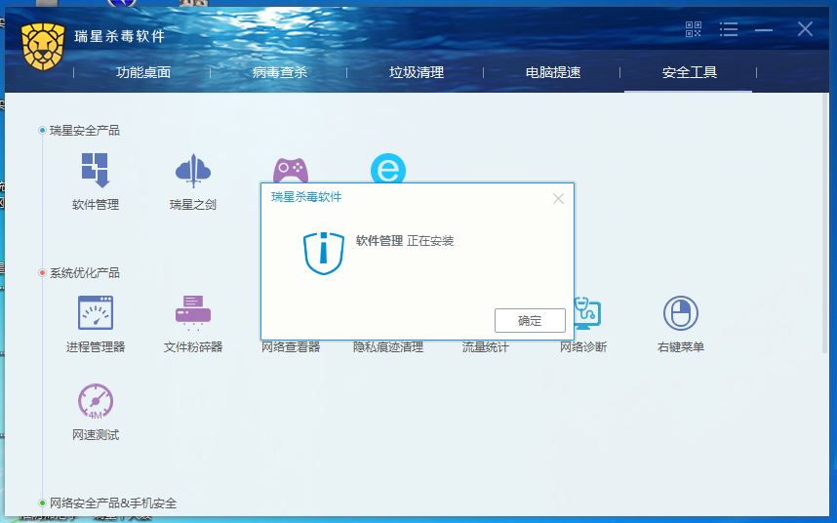The width and height of the screenshot is (837, 523).
Task: Click the purple game controller icon
Action: point(291,170)
